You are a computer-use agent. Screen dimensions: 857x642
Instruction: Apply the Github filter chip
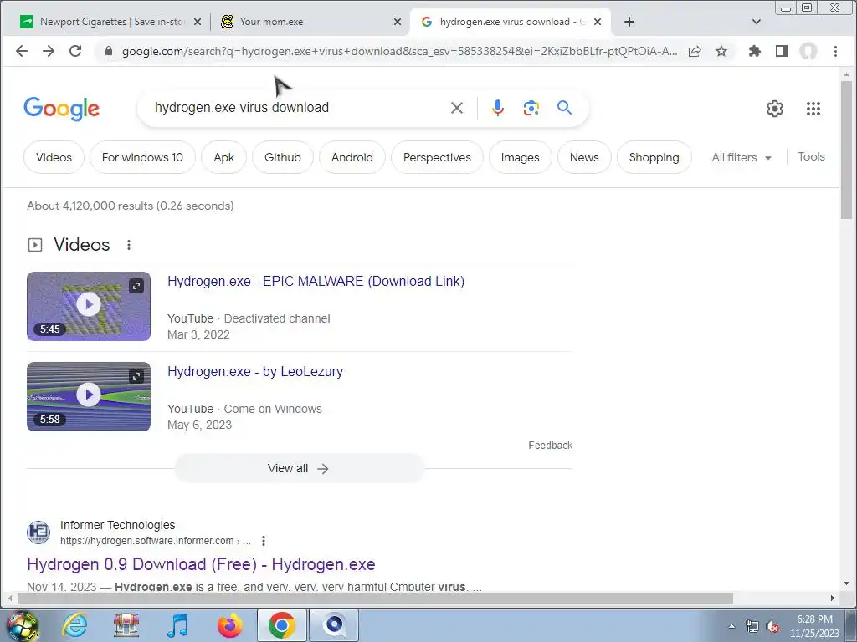(283, 157)
